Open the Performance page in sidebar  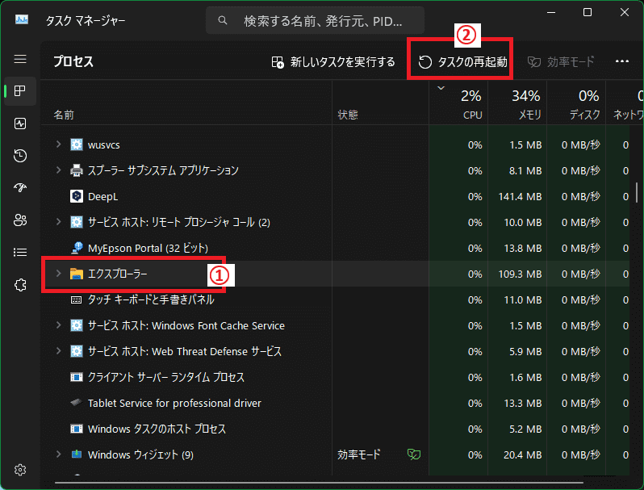tap(20, 124)
